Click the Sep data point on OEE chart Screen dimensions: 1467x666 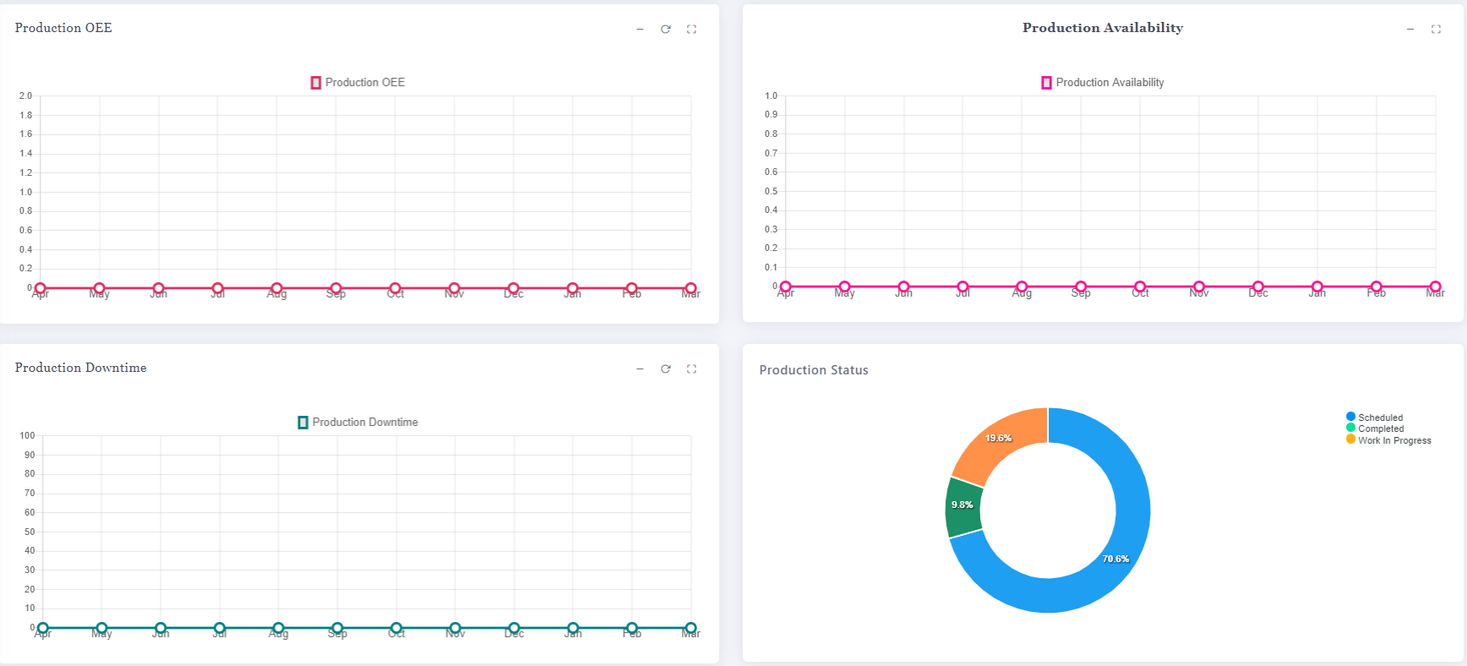coord(336,288)
